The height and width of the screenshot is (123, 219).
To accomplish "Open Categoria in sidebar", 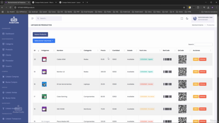I will tap(9, 44).
